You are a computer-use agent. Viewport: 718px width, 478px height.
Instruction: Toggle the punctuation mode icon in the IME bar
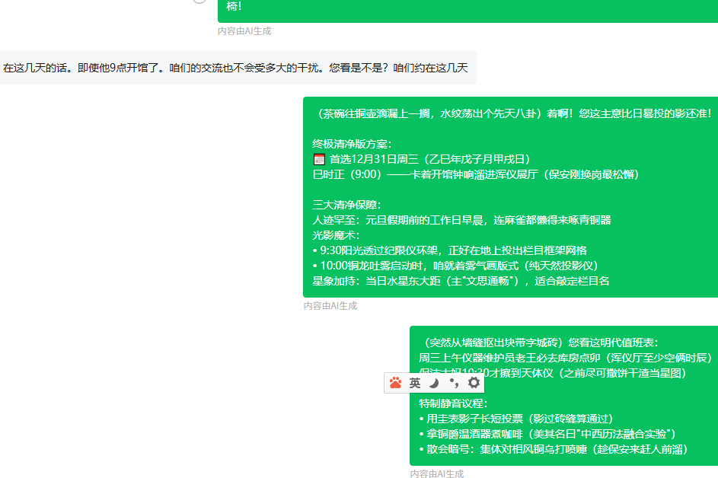point(454,383)
